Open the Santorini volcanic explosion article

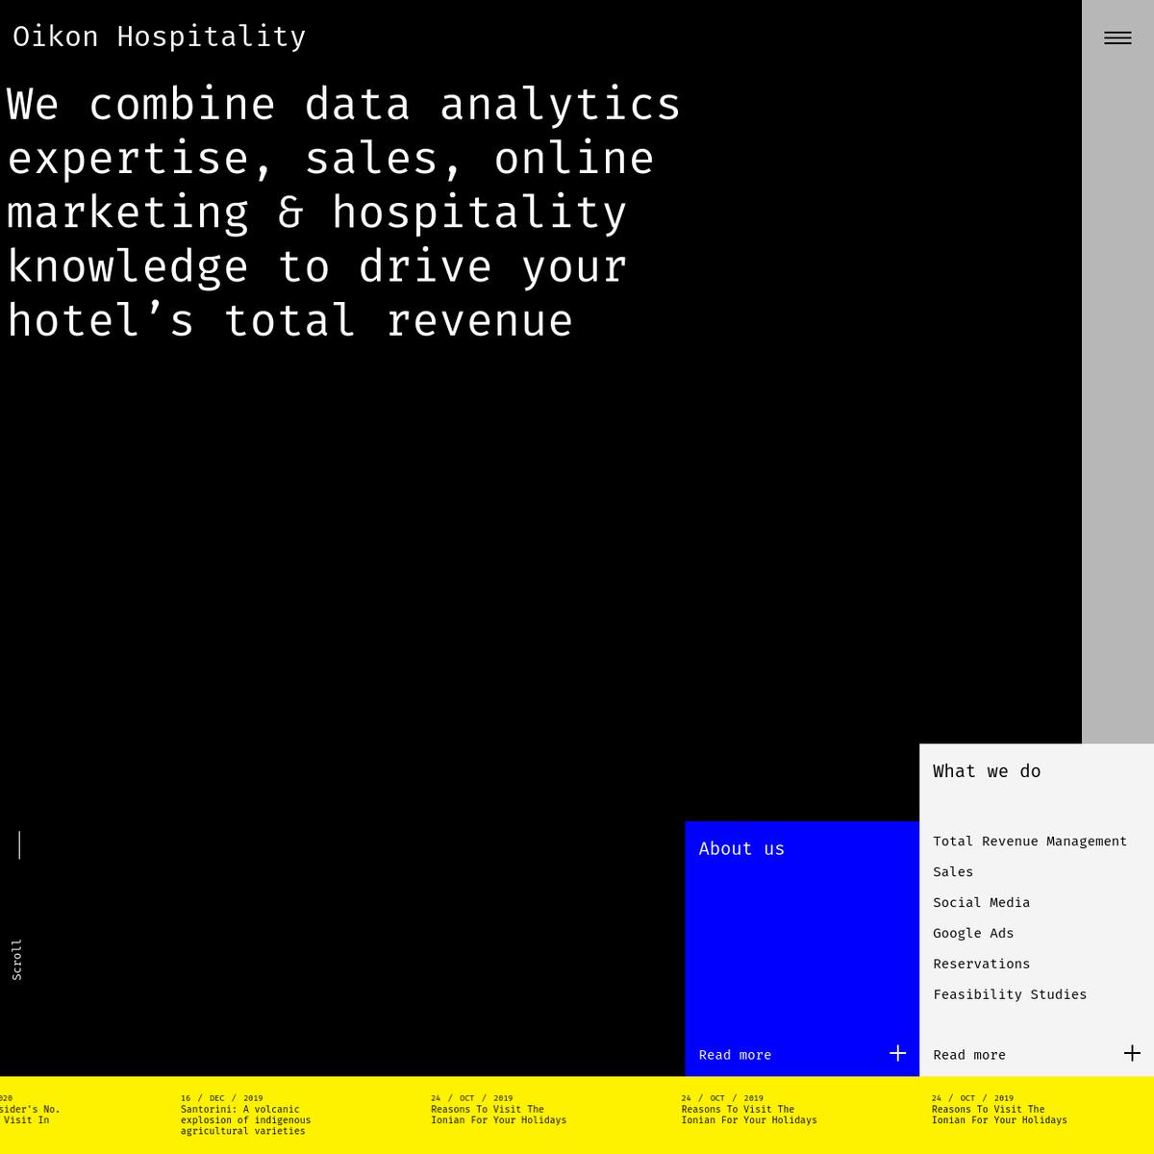tap(245, 1120)
